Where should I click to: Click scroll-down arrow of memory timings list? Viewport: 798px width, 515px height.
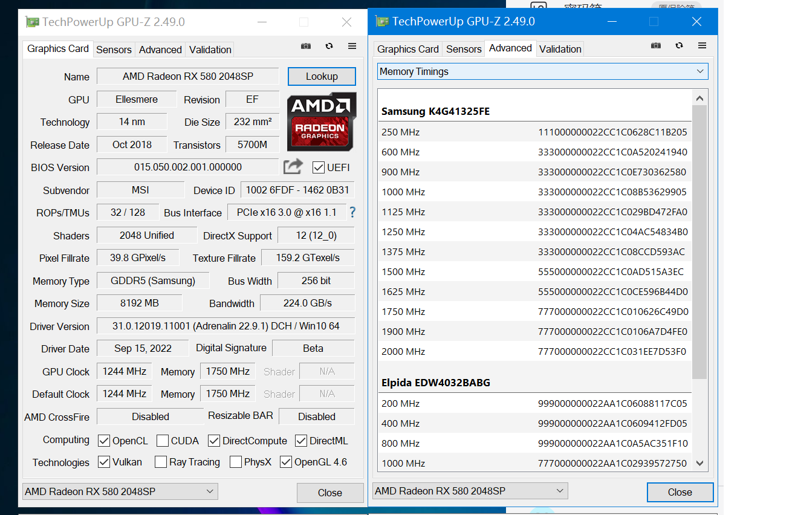click(699, 464)
